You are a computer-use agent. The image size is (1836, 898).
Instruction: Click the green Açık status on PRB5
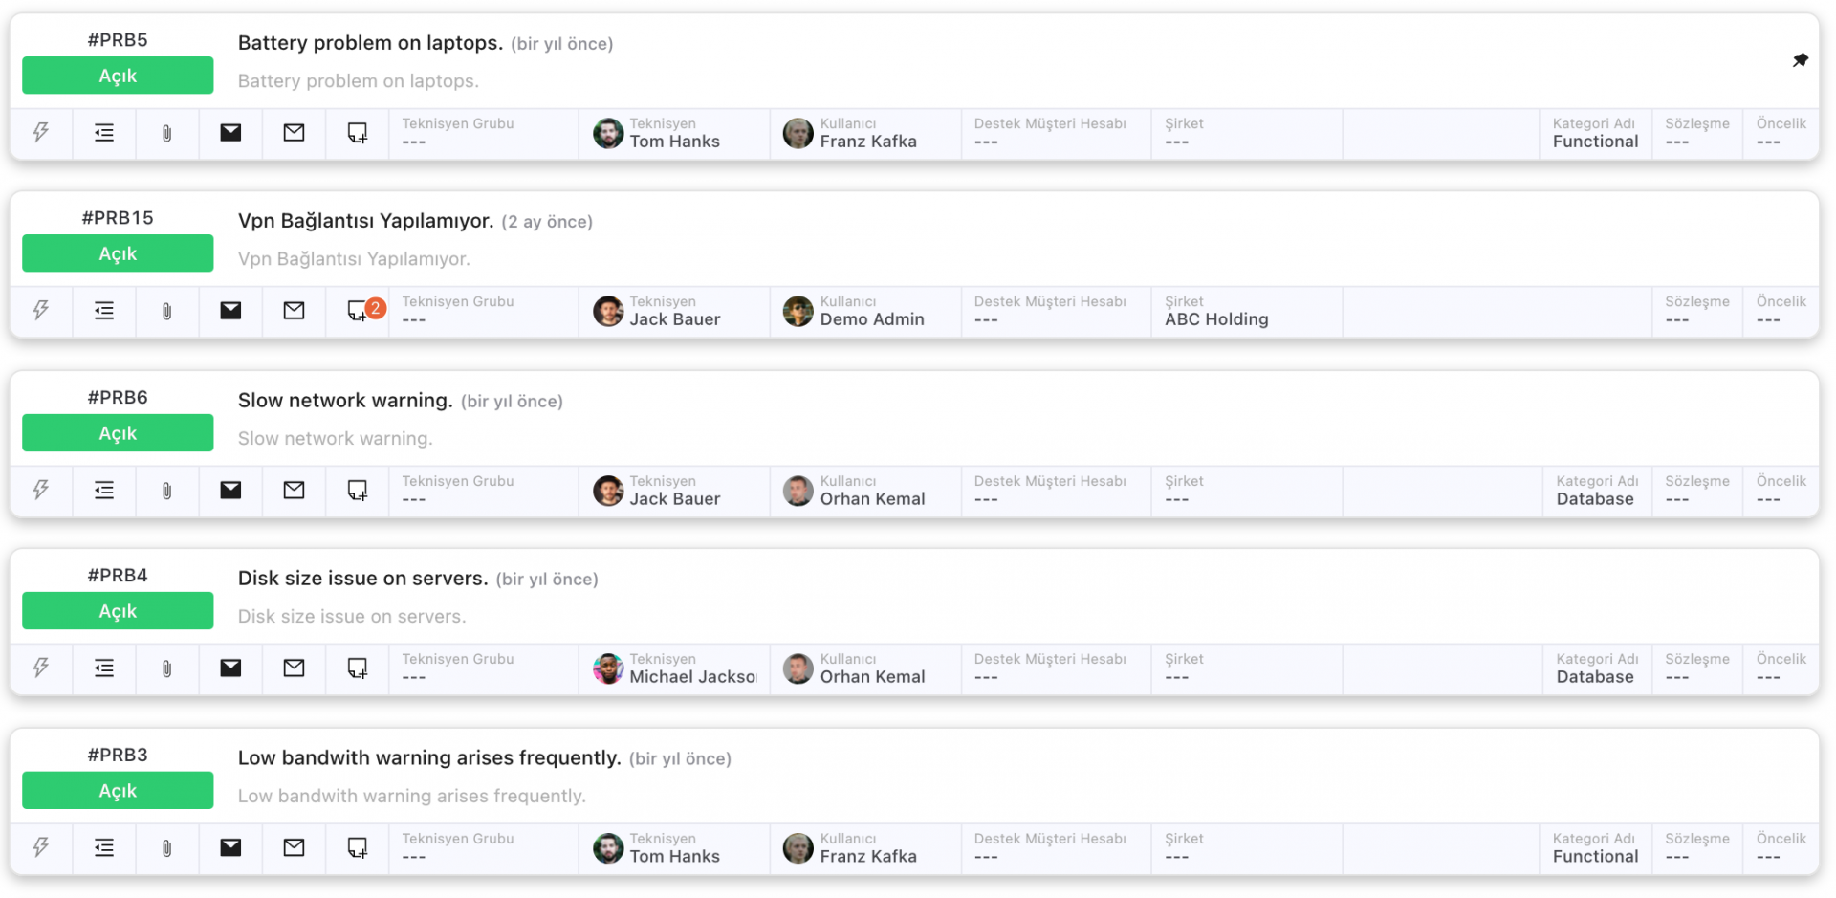pos(118,76)
